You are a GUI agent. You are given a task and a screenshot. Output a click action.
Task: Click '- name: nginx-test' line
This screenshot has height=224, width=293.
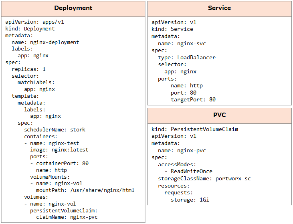click(x=52, y=143)
